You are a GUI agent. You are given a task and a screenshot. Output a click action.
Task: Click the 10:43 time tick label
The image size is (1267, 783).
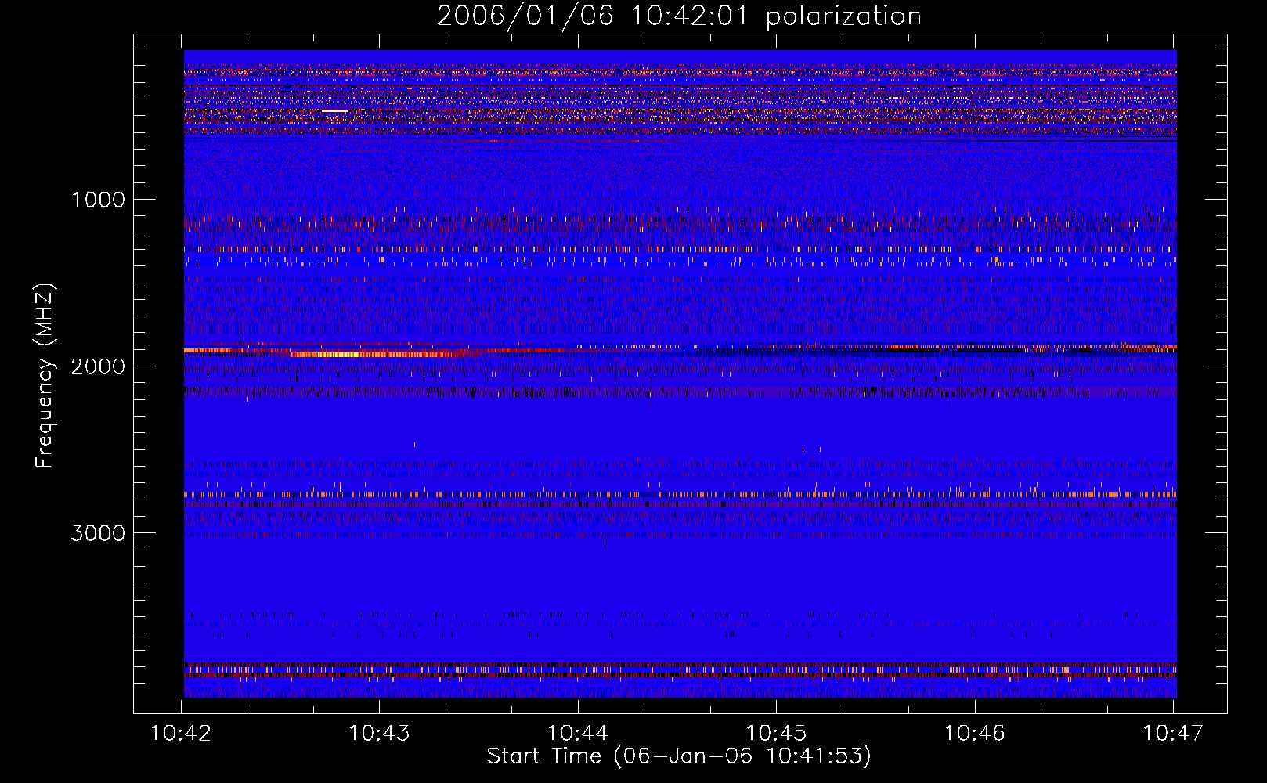(379, 733)
